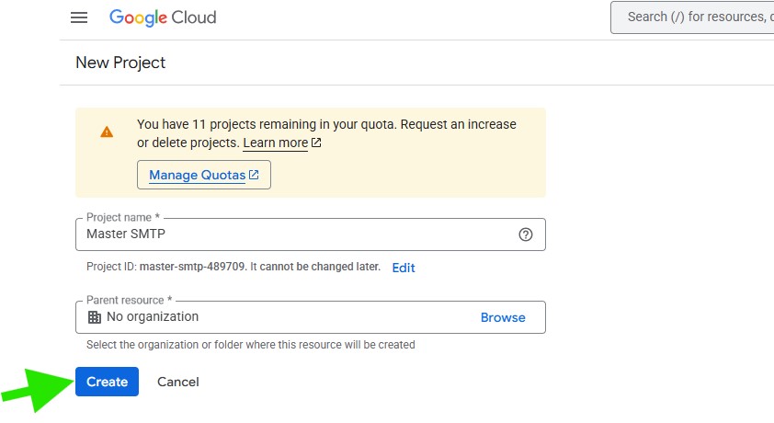
Task: Edit the Project ID
Action: point(403,268)
